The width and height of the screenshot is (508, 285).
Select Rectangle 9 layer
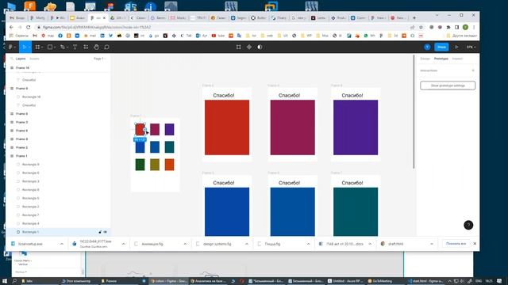point(30,165)
